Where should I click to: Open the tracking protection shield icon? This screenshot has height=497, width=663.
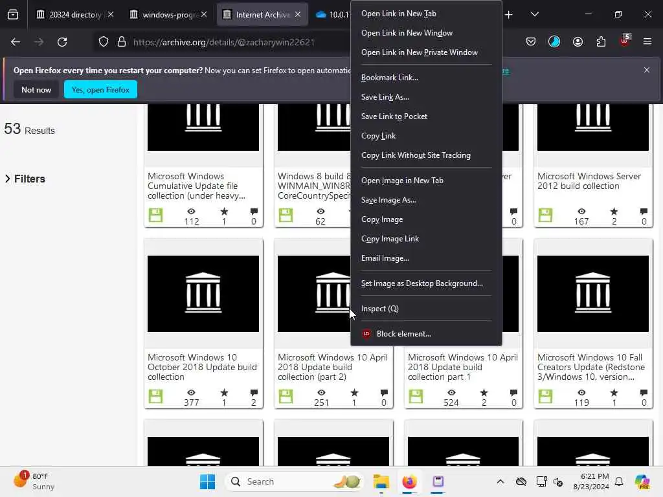click(104, 42)
